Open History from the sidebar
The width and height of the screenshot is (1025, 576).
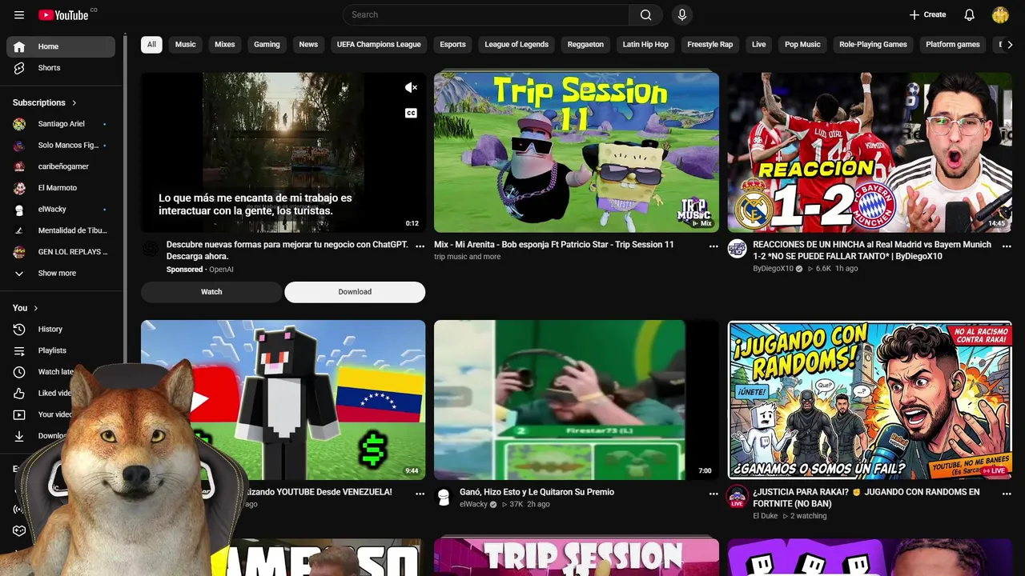[61, 329]
